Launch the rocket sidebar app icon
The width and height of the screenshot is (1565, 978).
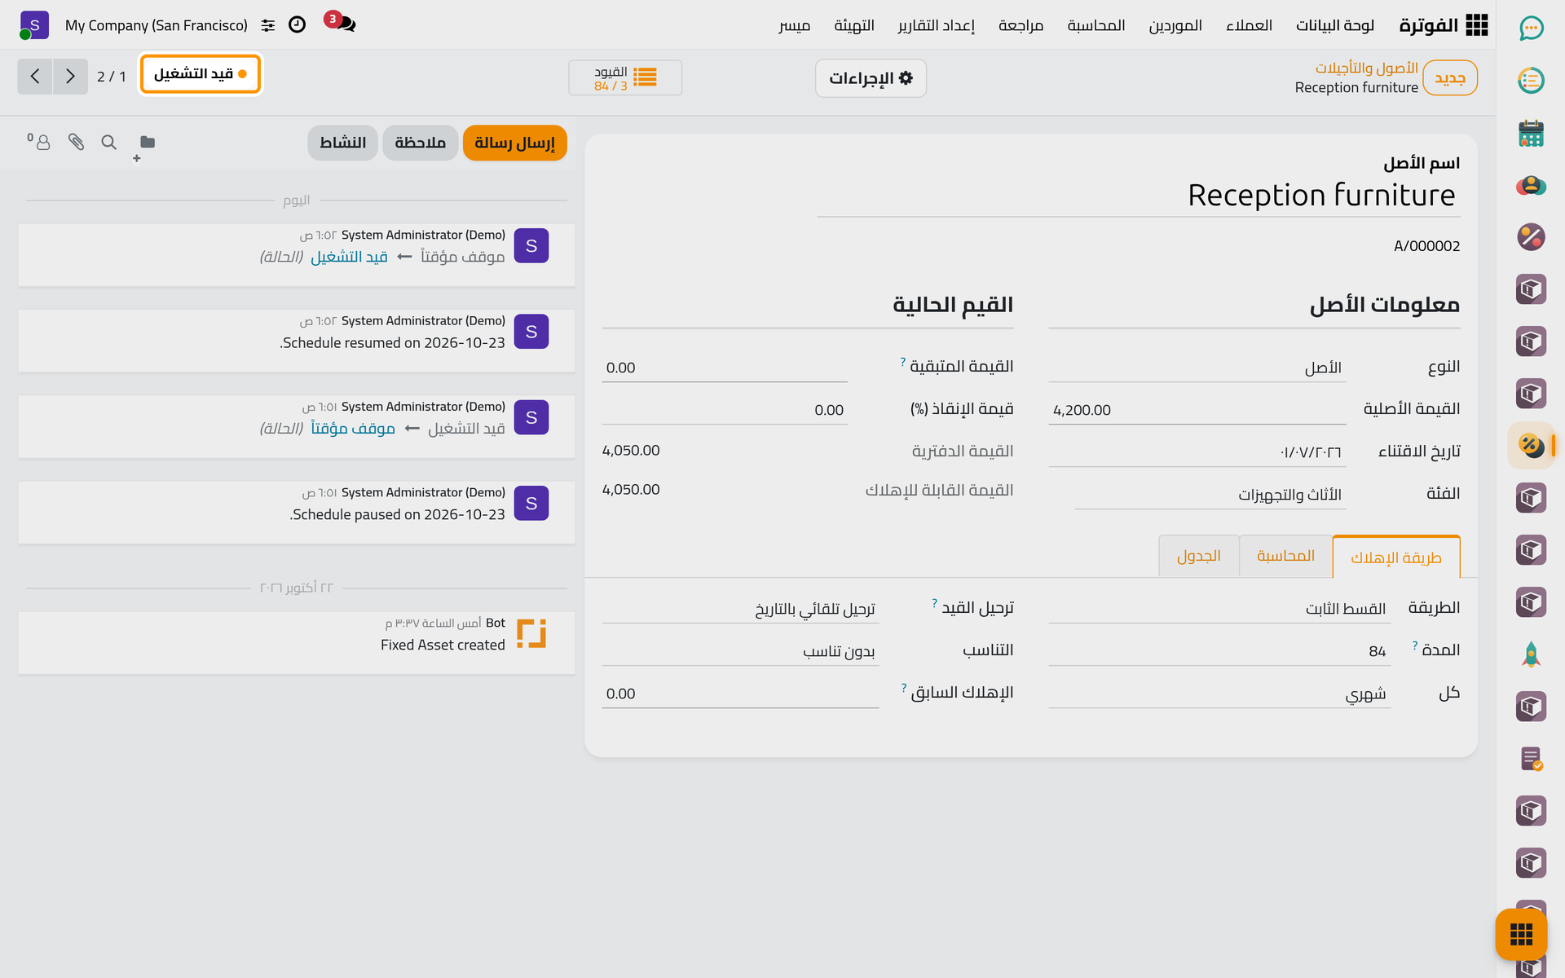pos(1531,654)
